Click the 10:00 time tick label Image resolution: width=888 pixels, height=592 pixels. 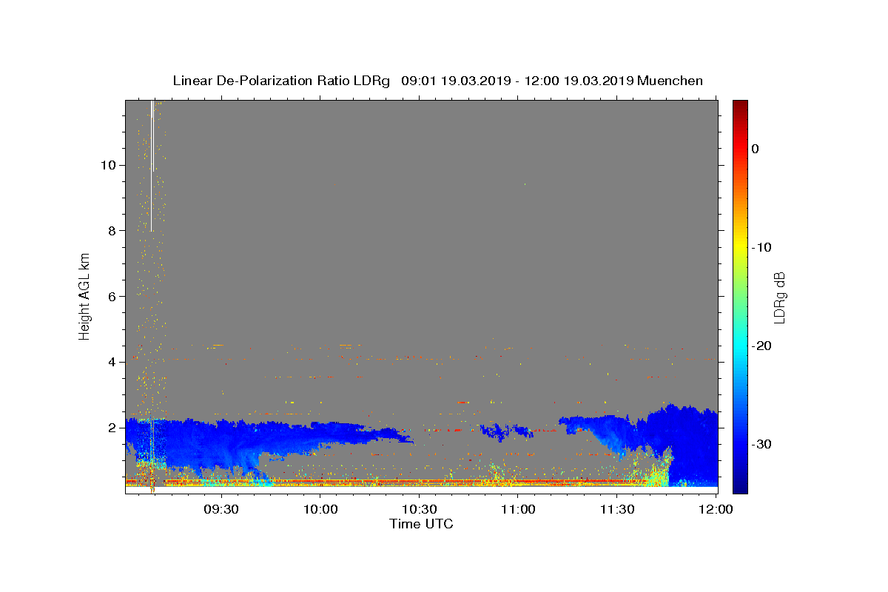tap(320, 510)
